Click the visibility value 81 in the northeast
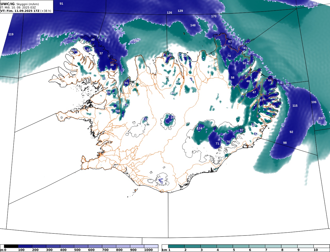Viewport: 330px width, 252px height. (x=245, y=48)
